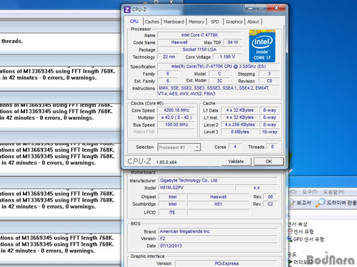357x267 pixels.
Task: Open the Processor #1 selection dropdown
Action: 179,147
